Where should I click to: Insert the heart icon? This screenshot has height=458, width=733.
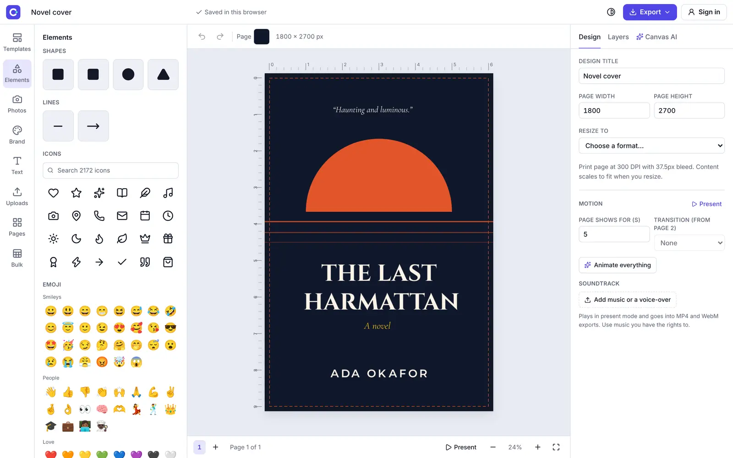point(54,193)
